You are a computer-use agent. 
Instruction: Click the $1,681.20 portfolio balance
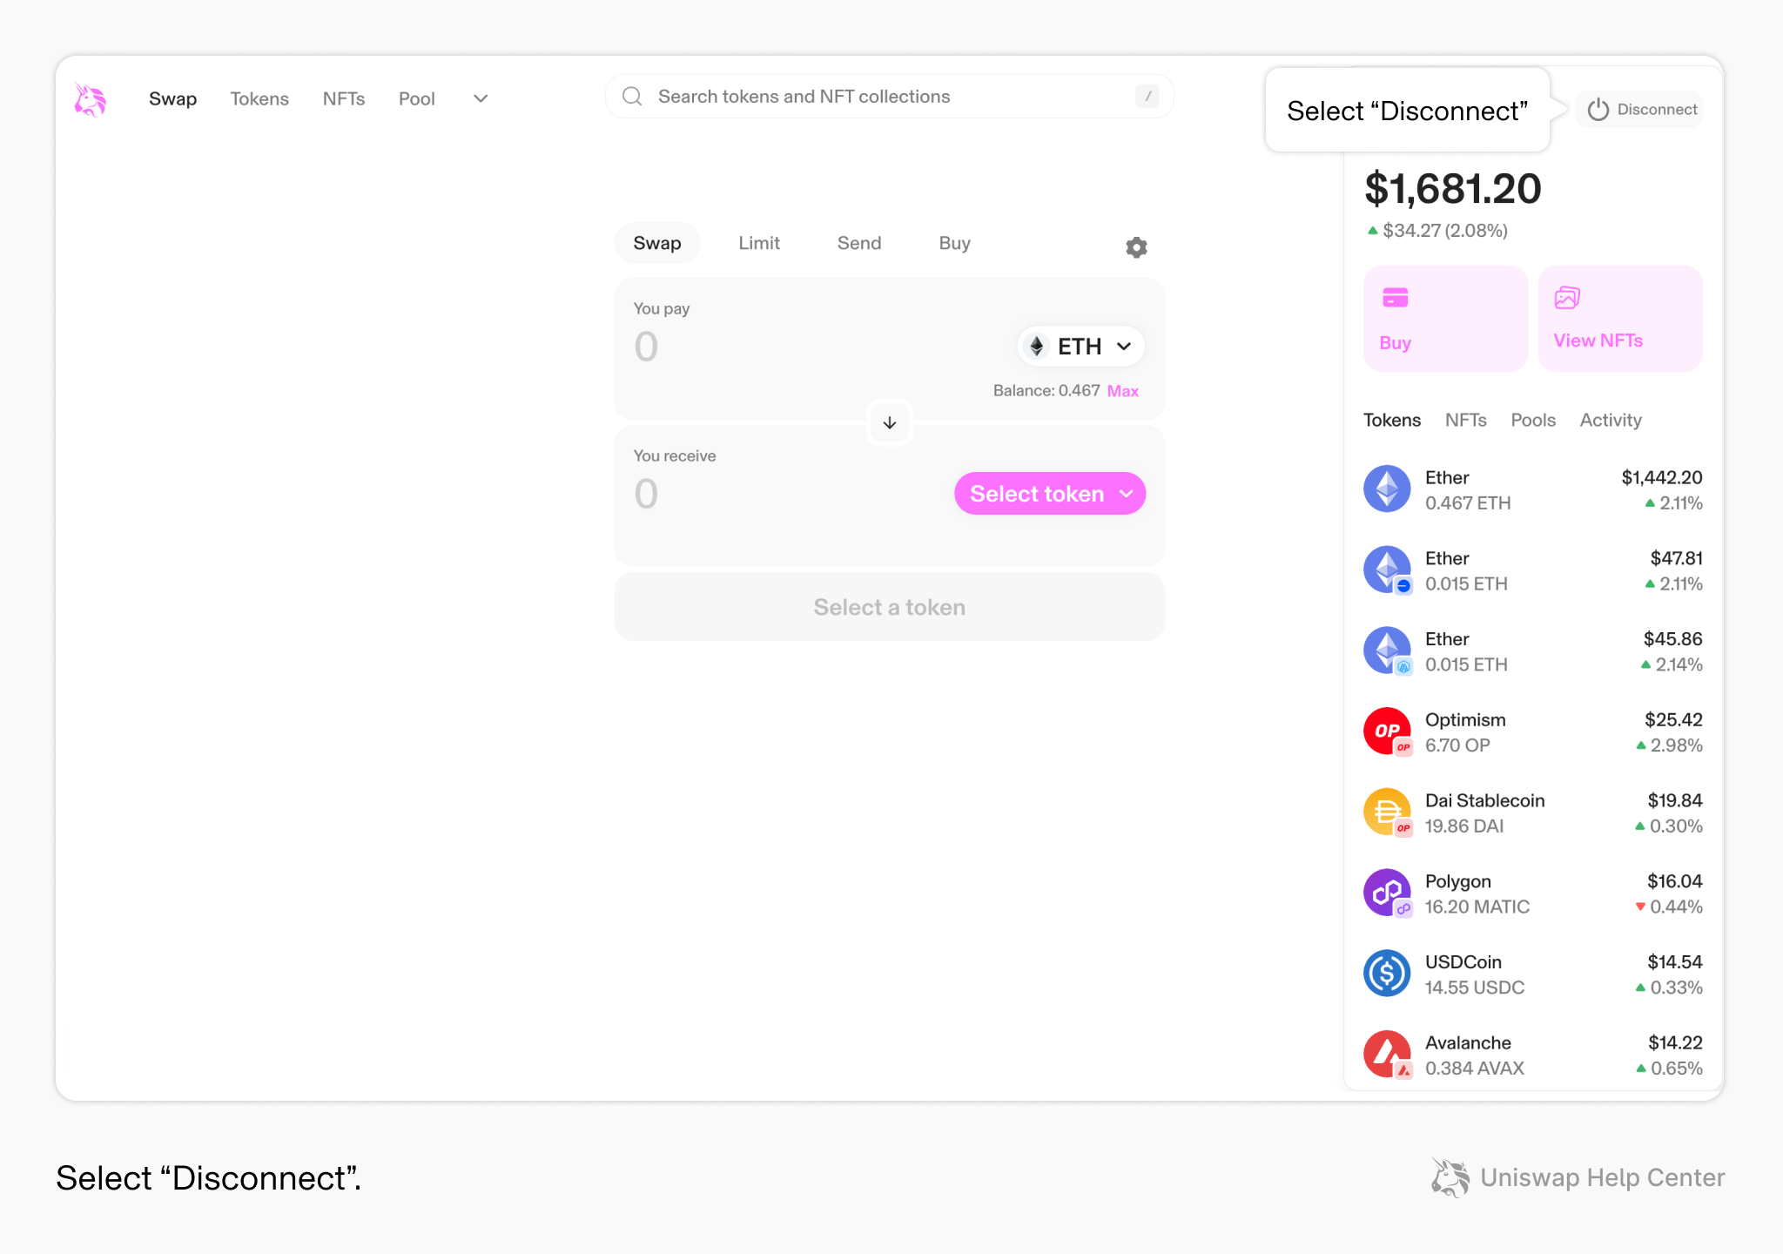(1453, 189)
